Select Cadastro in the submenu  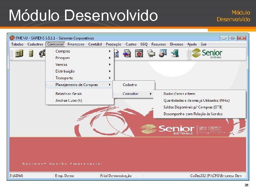(133, 85)
